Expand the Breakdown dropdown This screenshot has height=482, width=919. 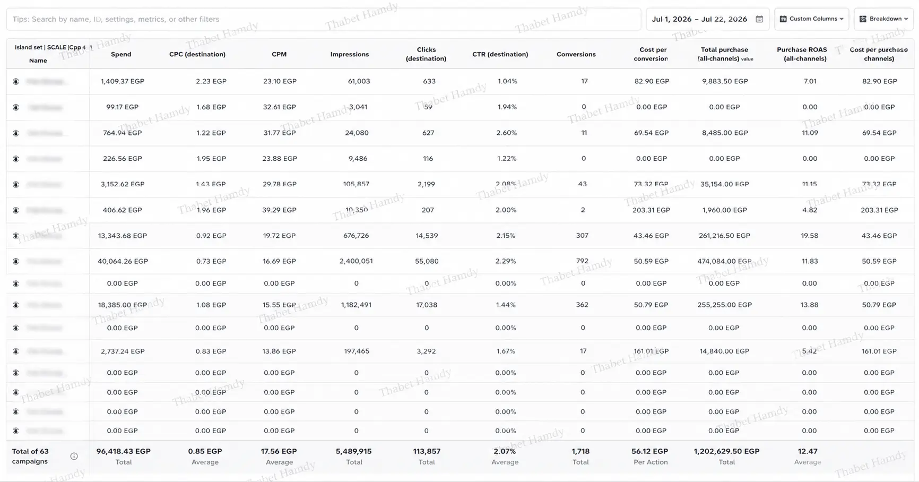tap(883, 19)
